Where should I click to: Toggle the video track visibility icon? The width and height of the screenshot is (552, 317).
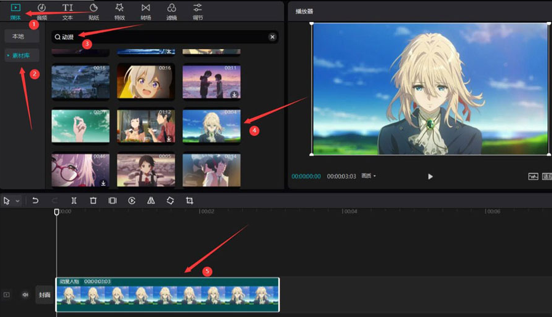pyautogui.click(x=7, y=295)
